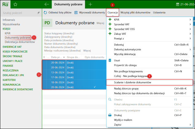Click Więcej link beside the title

[100, 23]
